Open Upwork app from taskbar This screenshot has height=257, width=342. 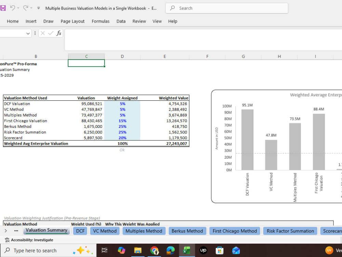pyautogui.click(x=203, y=250)
